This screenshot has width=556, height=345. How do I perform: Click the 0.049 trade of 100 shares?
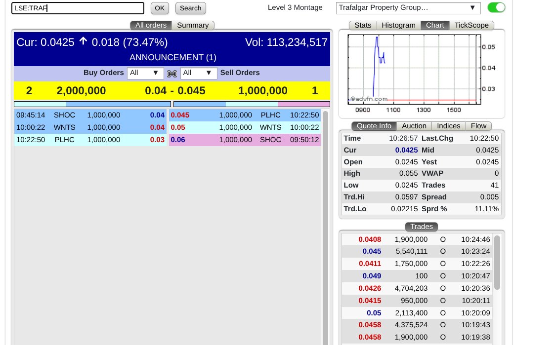417,276
